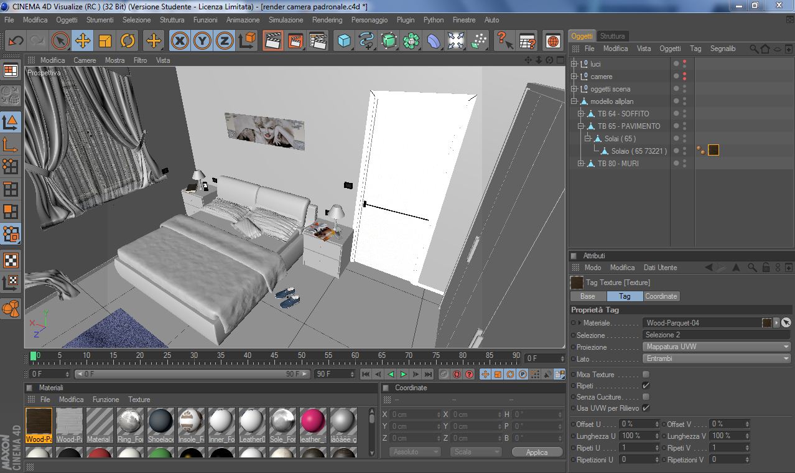
Task: Toggle the Senza Cuciture checkbox
Action: (646, 397)
